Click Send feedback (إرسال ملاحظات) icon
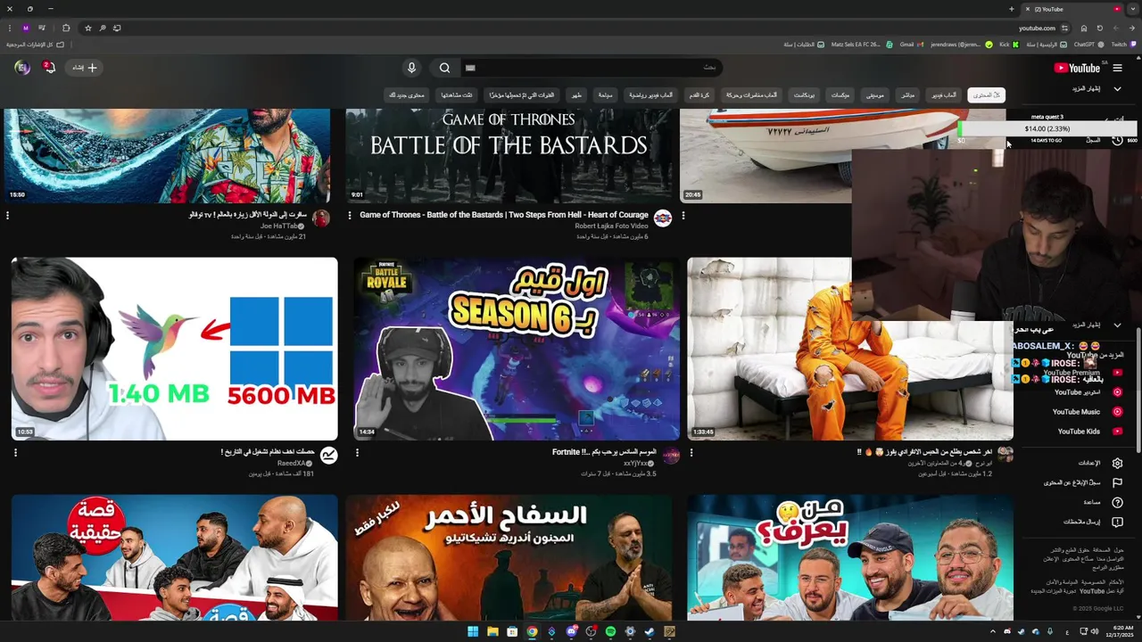The width and height of the screenshot is (1142, 642). pos(1117,522)
